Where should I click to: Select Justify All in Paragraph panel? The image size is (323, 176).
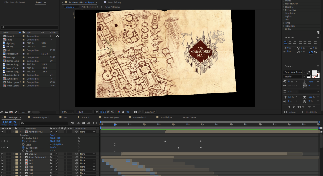click(x=315, y=43)
